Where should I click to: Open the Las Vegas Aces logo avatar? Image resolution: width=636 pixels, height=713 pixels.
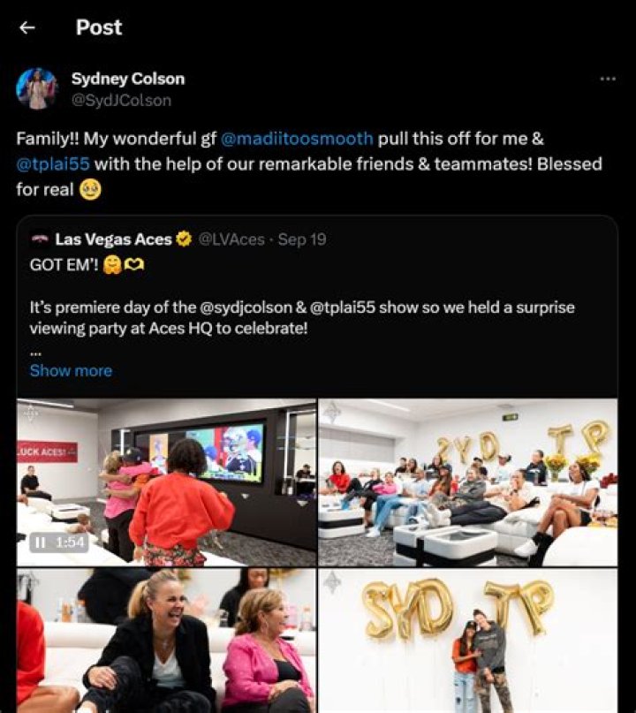(x=40, y=239)
